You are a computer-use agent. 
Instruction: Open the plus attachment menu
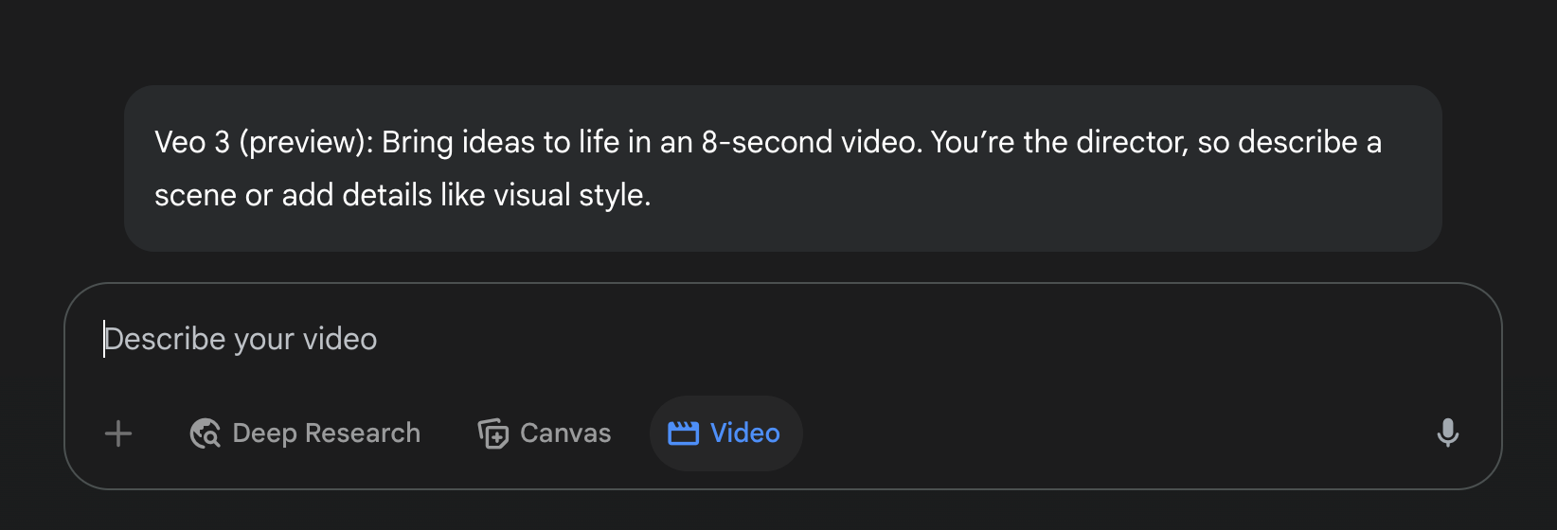118,433
